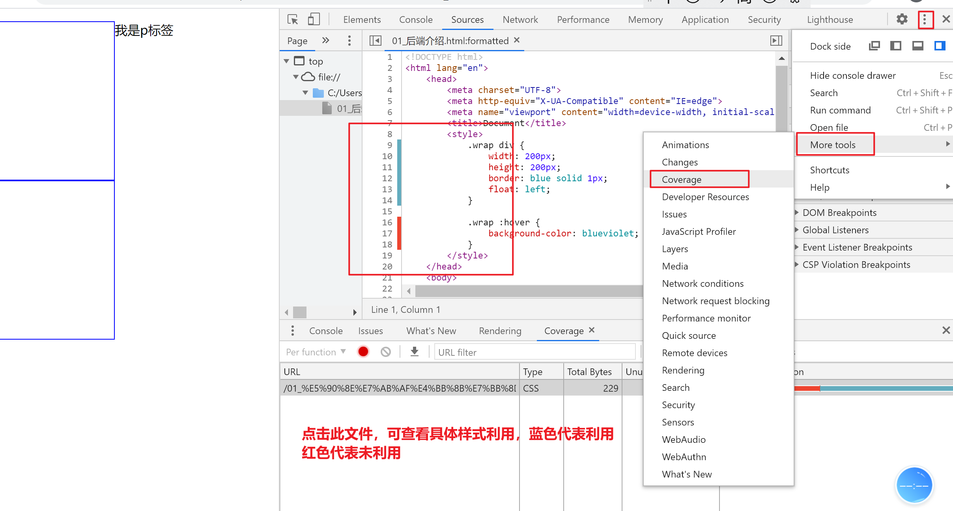Click the CSS coverage row URL
This screenshot has width=953, height=511.
(x=399, y=388)
